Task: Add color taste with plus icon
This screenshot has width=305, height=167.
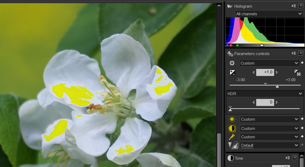Action: pos(302,136)
